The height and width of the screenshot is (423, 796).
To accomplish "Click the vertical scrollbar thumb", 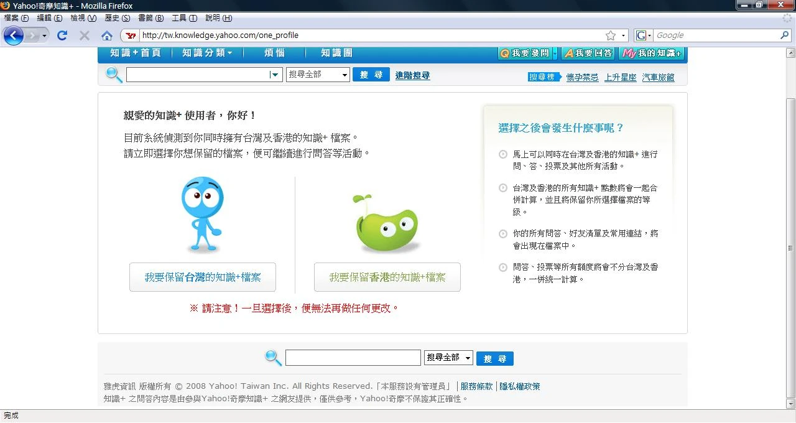I will click(790, 248).
